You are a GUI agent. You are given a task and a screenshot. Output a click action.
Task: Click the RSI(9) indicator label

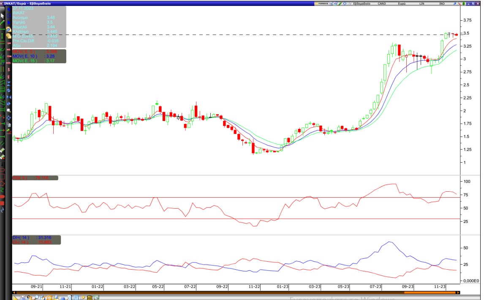coord(21,178)
